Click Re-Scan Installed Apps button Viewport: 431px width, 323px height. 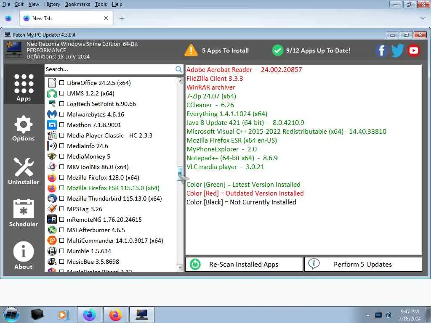click(x=244, y=264)
